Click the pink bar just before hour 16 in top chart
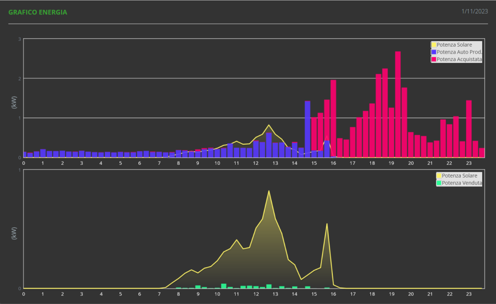 coord(333,119)
